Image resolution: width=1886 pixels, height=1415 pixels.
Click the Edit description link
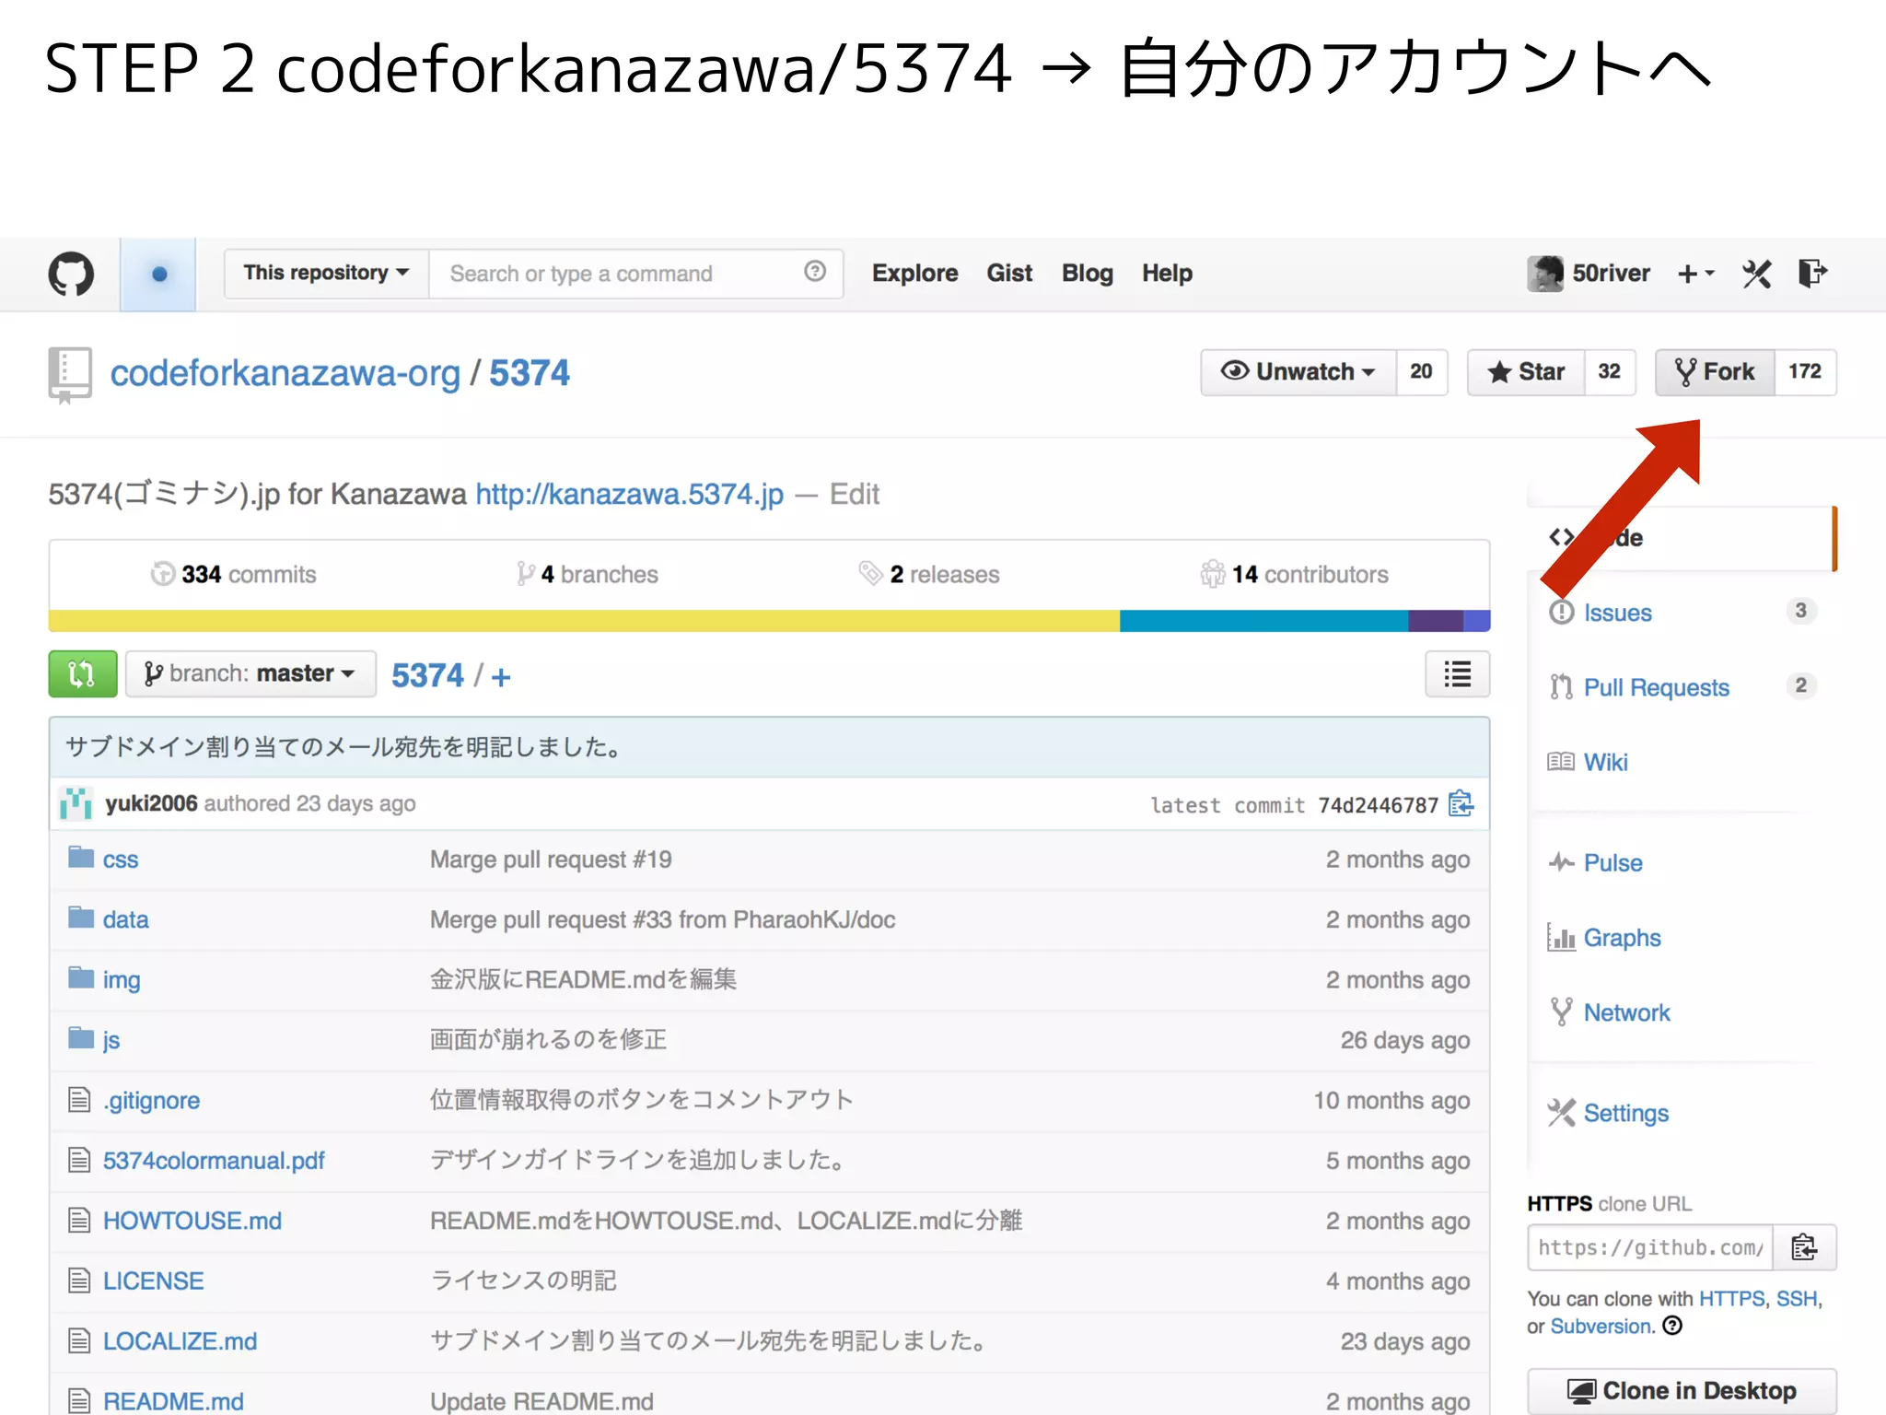click(x=855, y=495)
